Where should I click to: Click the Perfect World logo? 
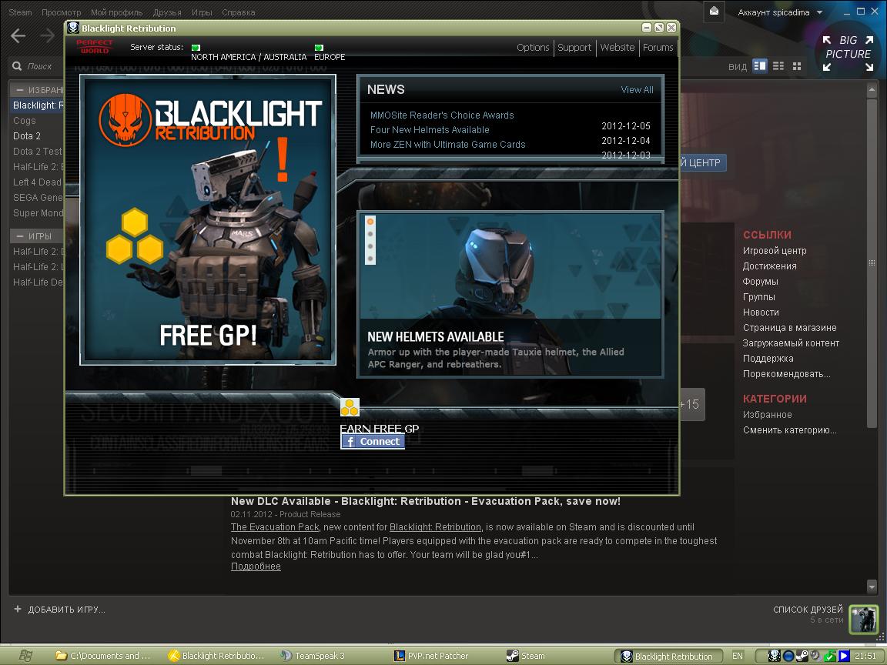click(95, 47)
